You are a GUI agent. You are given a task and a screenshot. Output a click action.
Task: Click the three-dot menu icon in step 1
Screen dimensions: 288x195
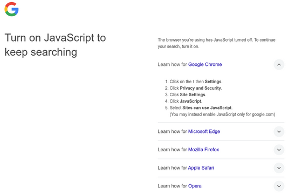(x=194, y=82)
